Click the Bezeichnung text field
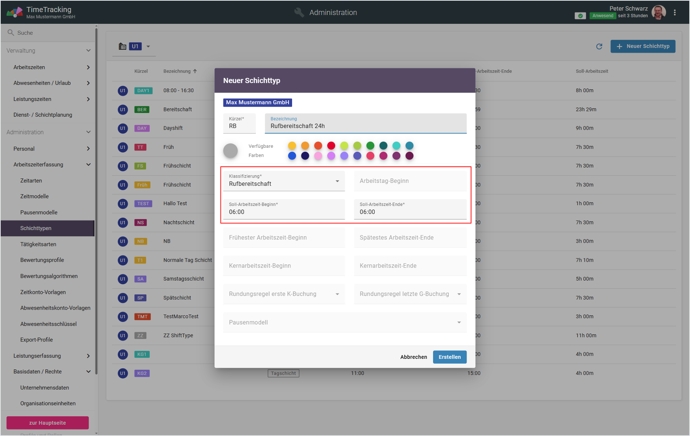This screenshot has width=690, height=436. 365,126
